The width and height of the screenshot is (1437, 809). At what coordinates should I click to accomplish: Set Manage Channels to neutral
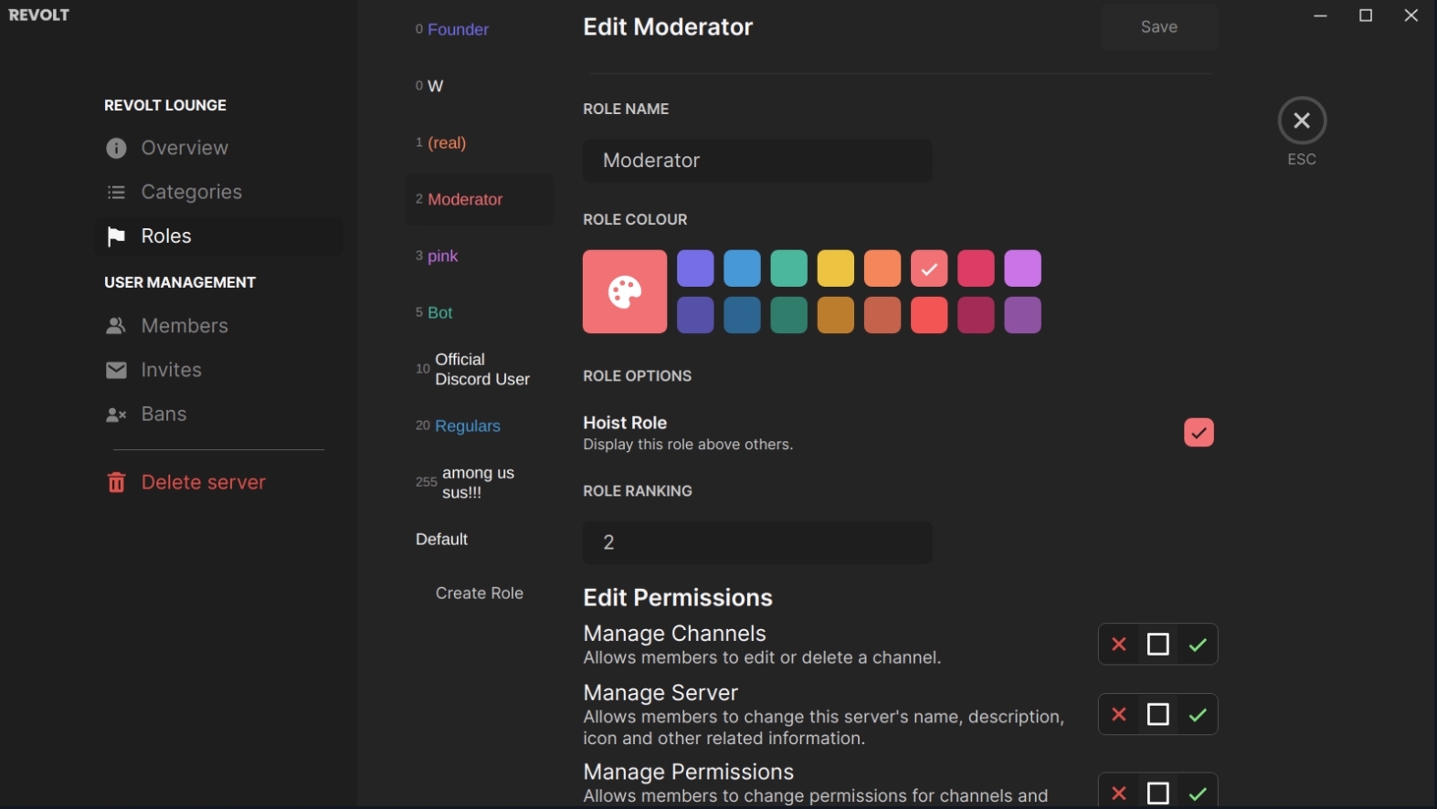coord(1157,645)
